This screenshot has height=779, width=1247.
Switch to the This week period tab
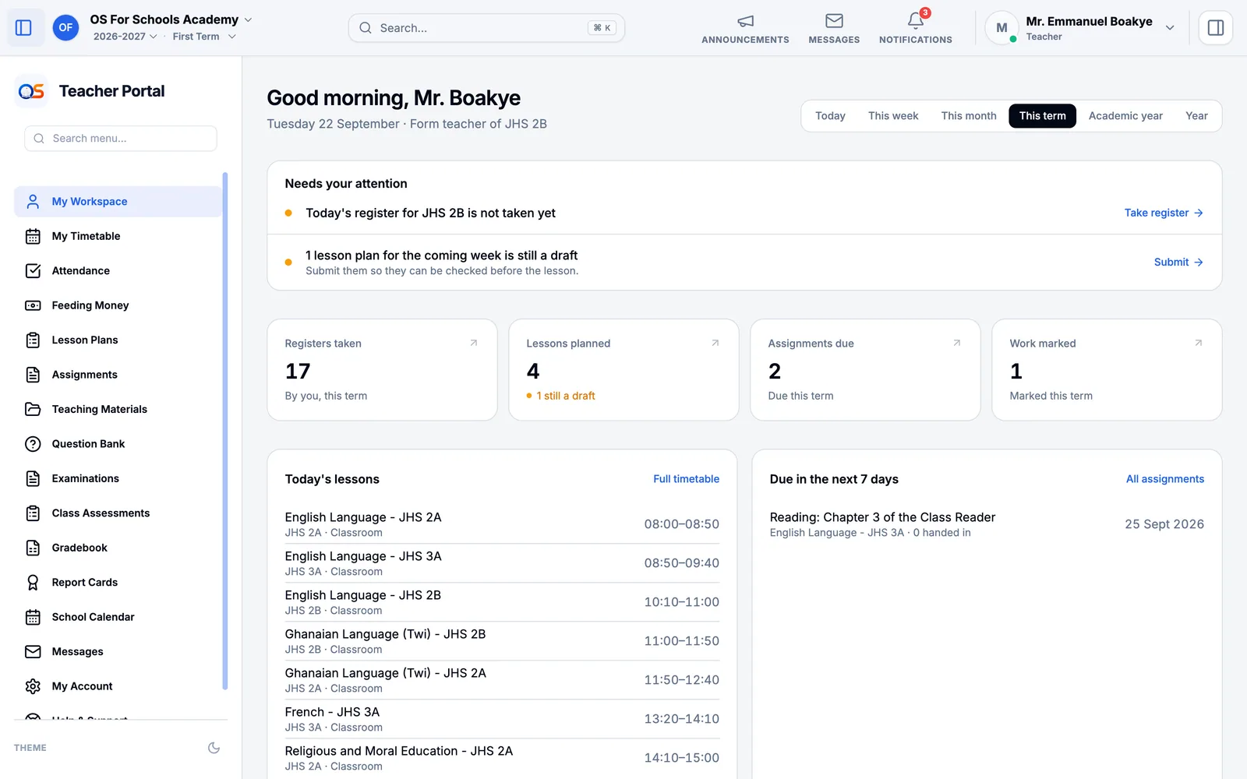click(x=893, y=116)
